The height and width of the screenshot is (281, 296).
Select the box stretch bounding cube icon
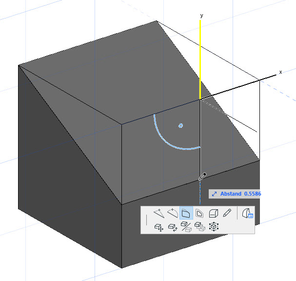coord(214,227)
